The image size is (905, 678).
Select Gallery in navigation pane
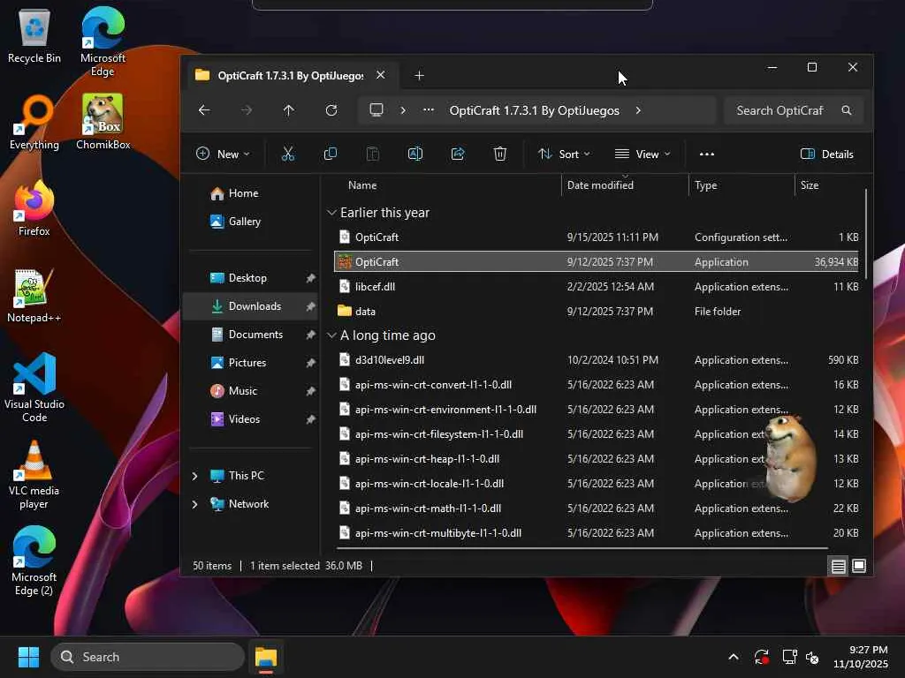point(244,222)
